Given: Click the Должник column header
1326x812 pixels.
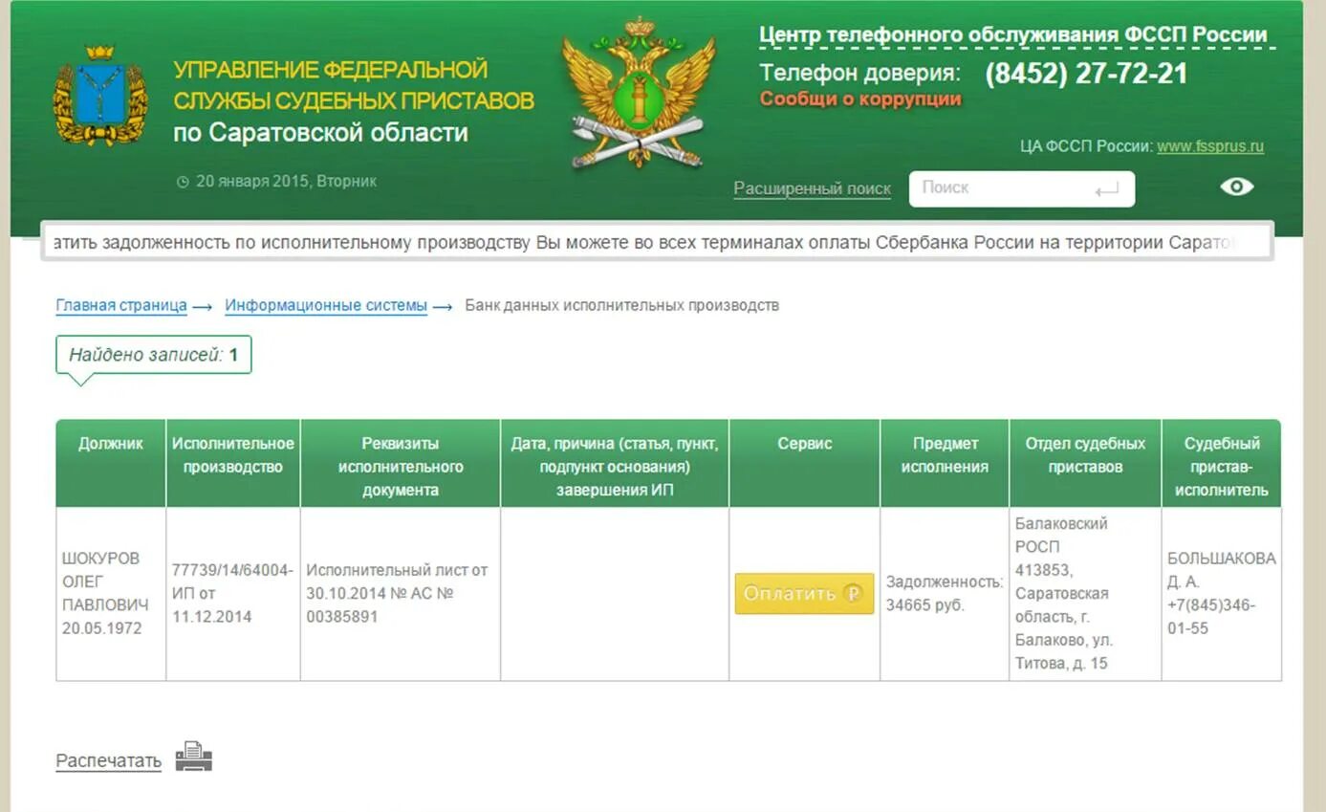Looking at the screenshot, I should tap(111, 463).
